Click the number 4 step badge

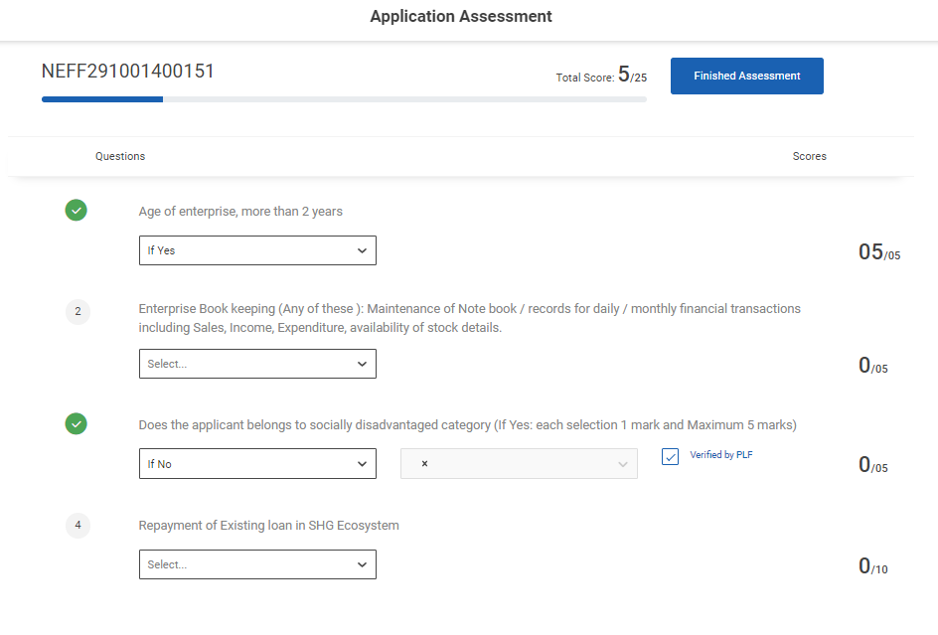(x=78, y=525)
